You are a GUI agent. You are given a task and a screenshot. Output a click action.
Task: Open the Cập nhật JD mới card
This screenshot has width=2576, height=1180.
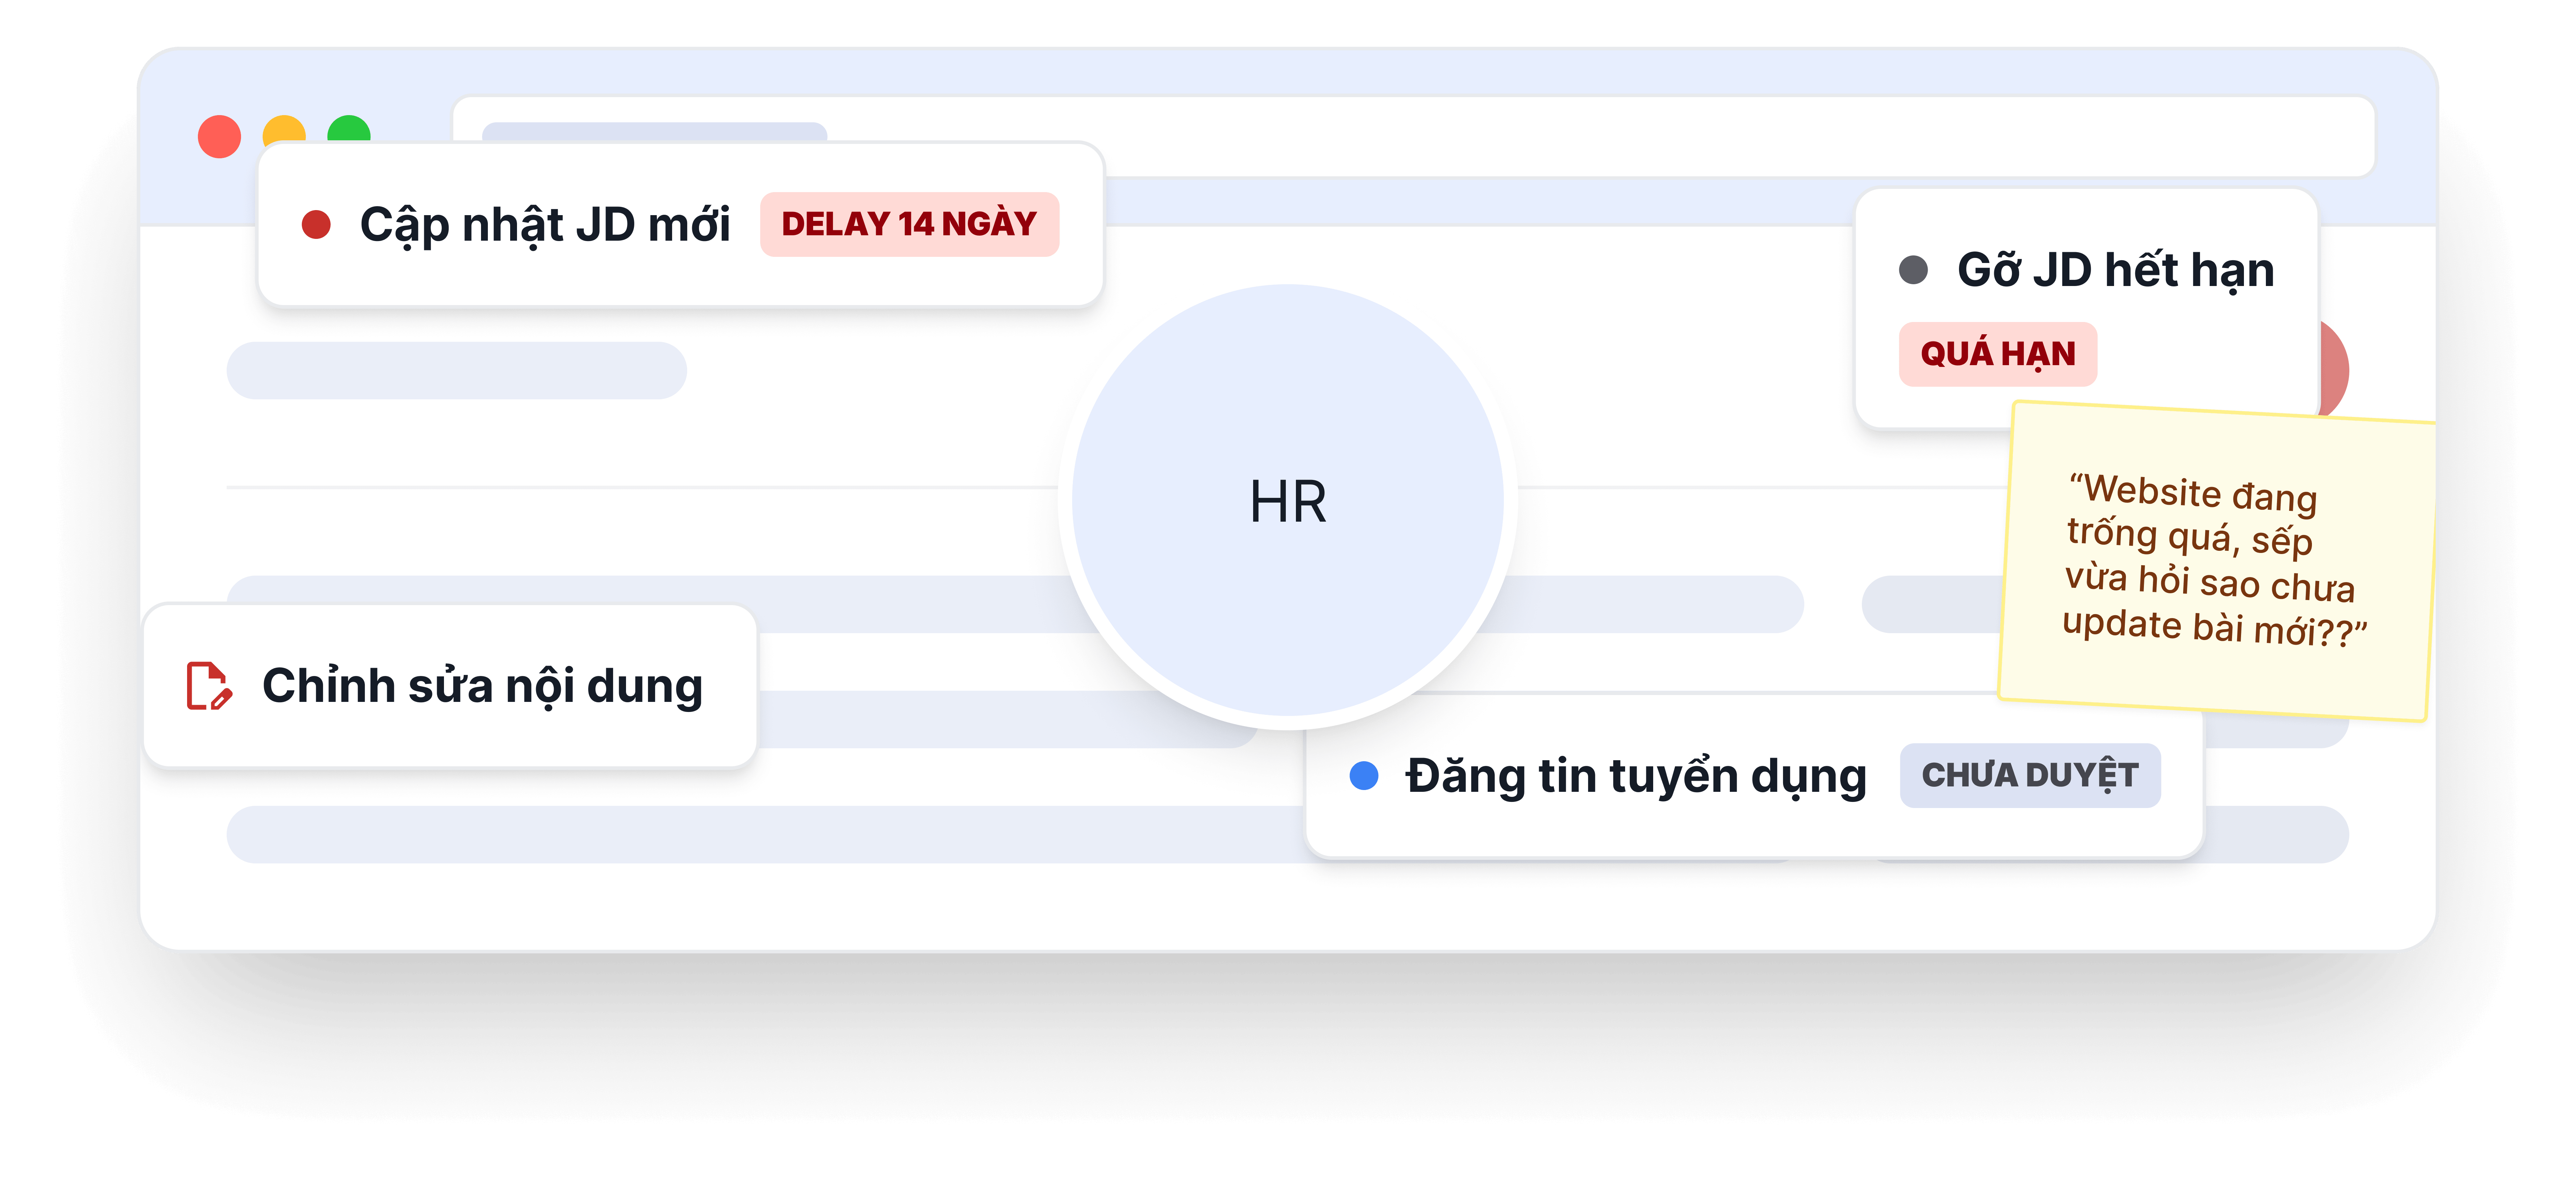[681, 225]
